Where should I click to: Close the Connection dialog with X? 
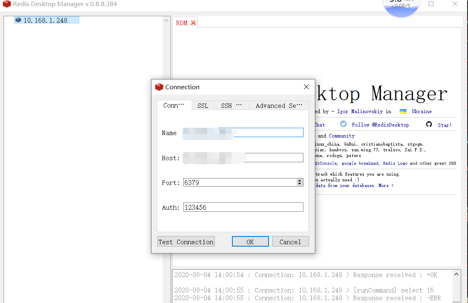click(x=306, y=87)
